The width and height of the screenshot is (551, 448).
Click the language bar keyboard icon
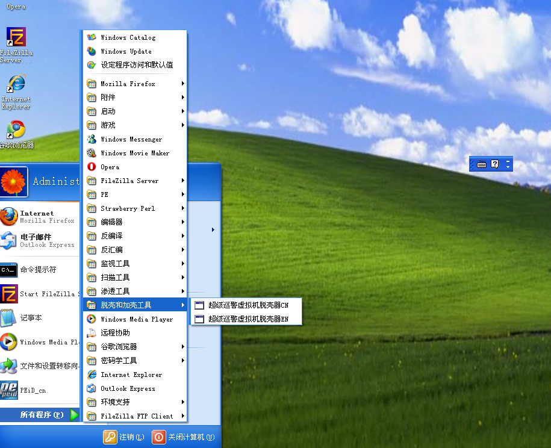pyautogui.click(x=481, y=164)
